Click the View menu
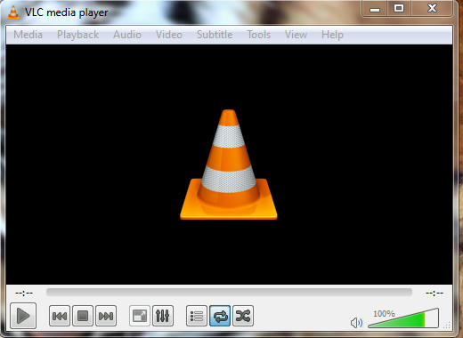Viewport: 463px width, 338px height. click(296, 35)
